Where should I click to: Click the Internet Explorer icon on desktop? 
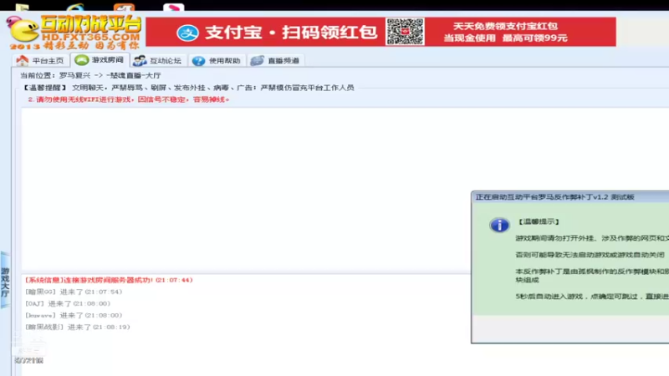pos(75,8)
